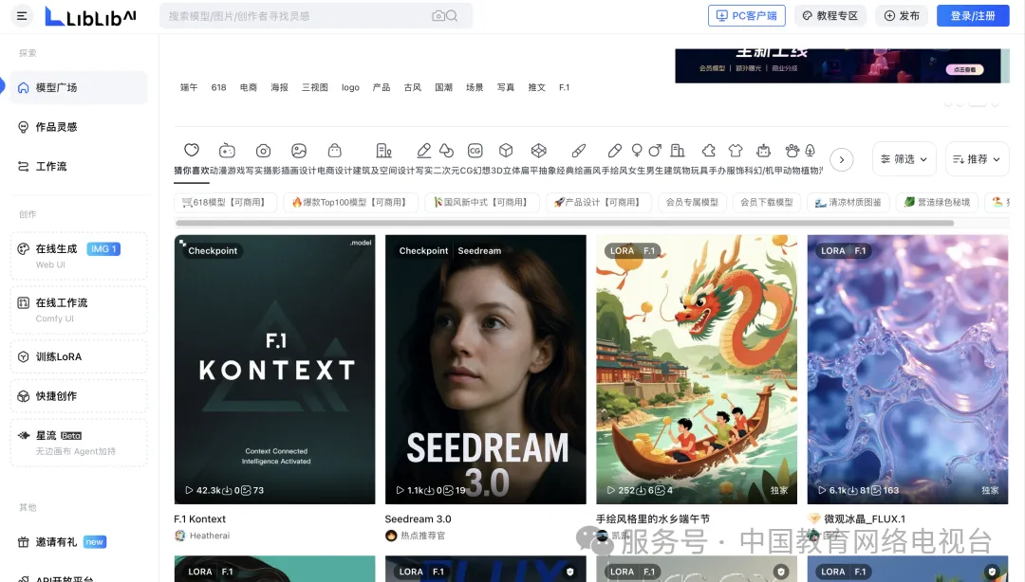Select the gamepad 动漫游戏 category icon

pyautogui.click(x=227, y=150)
